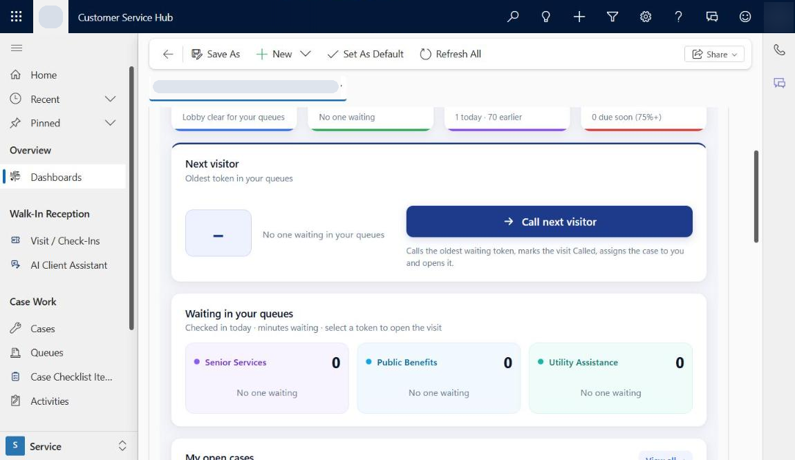Expand the Pinned section chevron
This screenshot has height=460, width=795.
coord(110,123)
